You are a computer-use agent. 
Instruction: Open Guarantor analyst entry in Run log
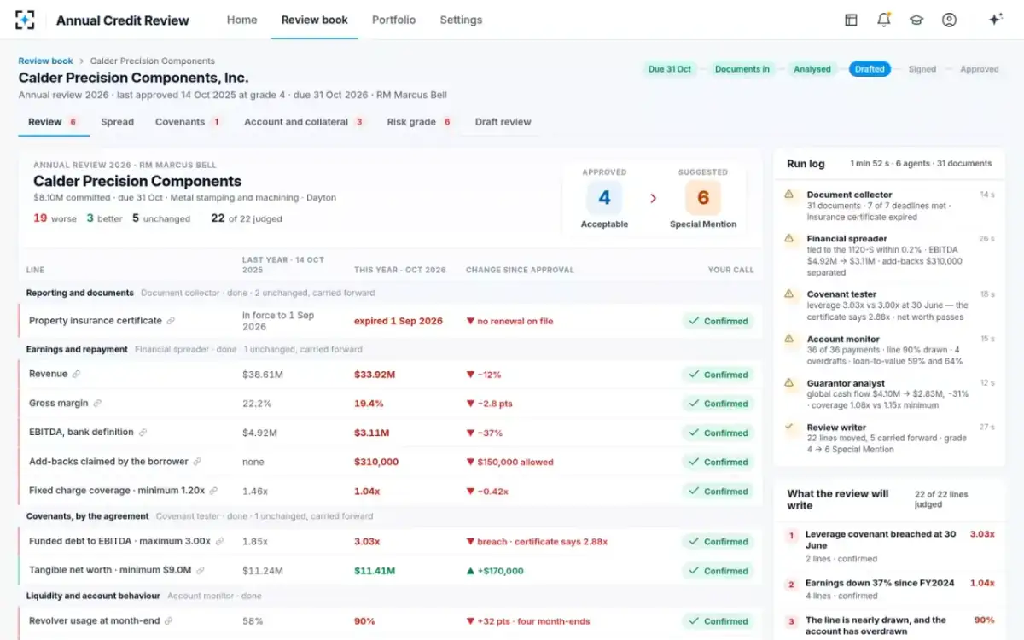pyautogui.click(x=889, y=394)
